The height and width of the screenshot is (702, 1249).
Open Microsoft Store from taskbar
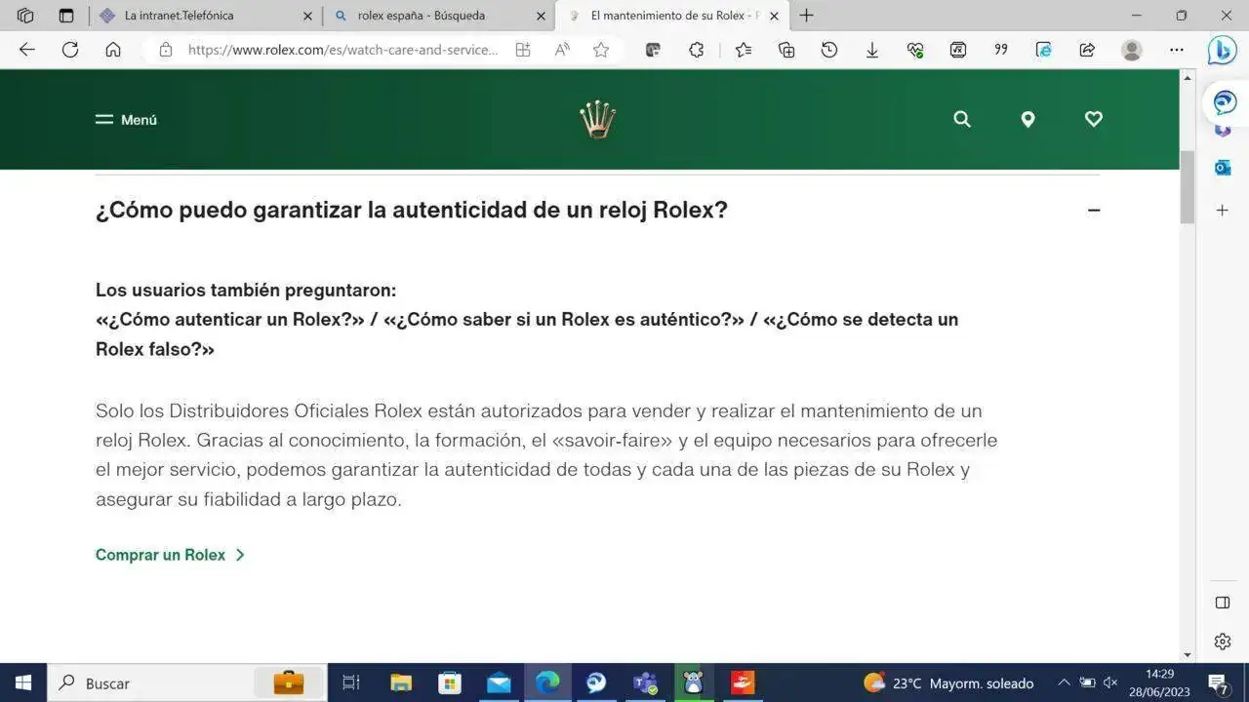[x=449, y=682]
